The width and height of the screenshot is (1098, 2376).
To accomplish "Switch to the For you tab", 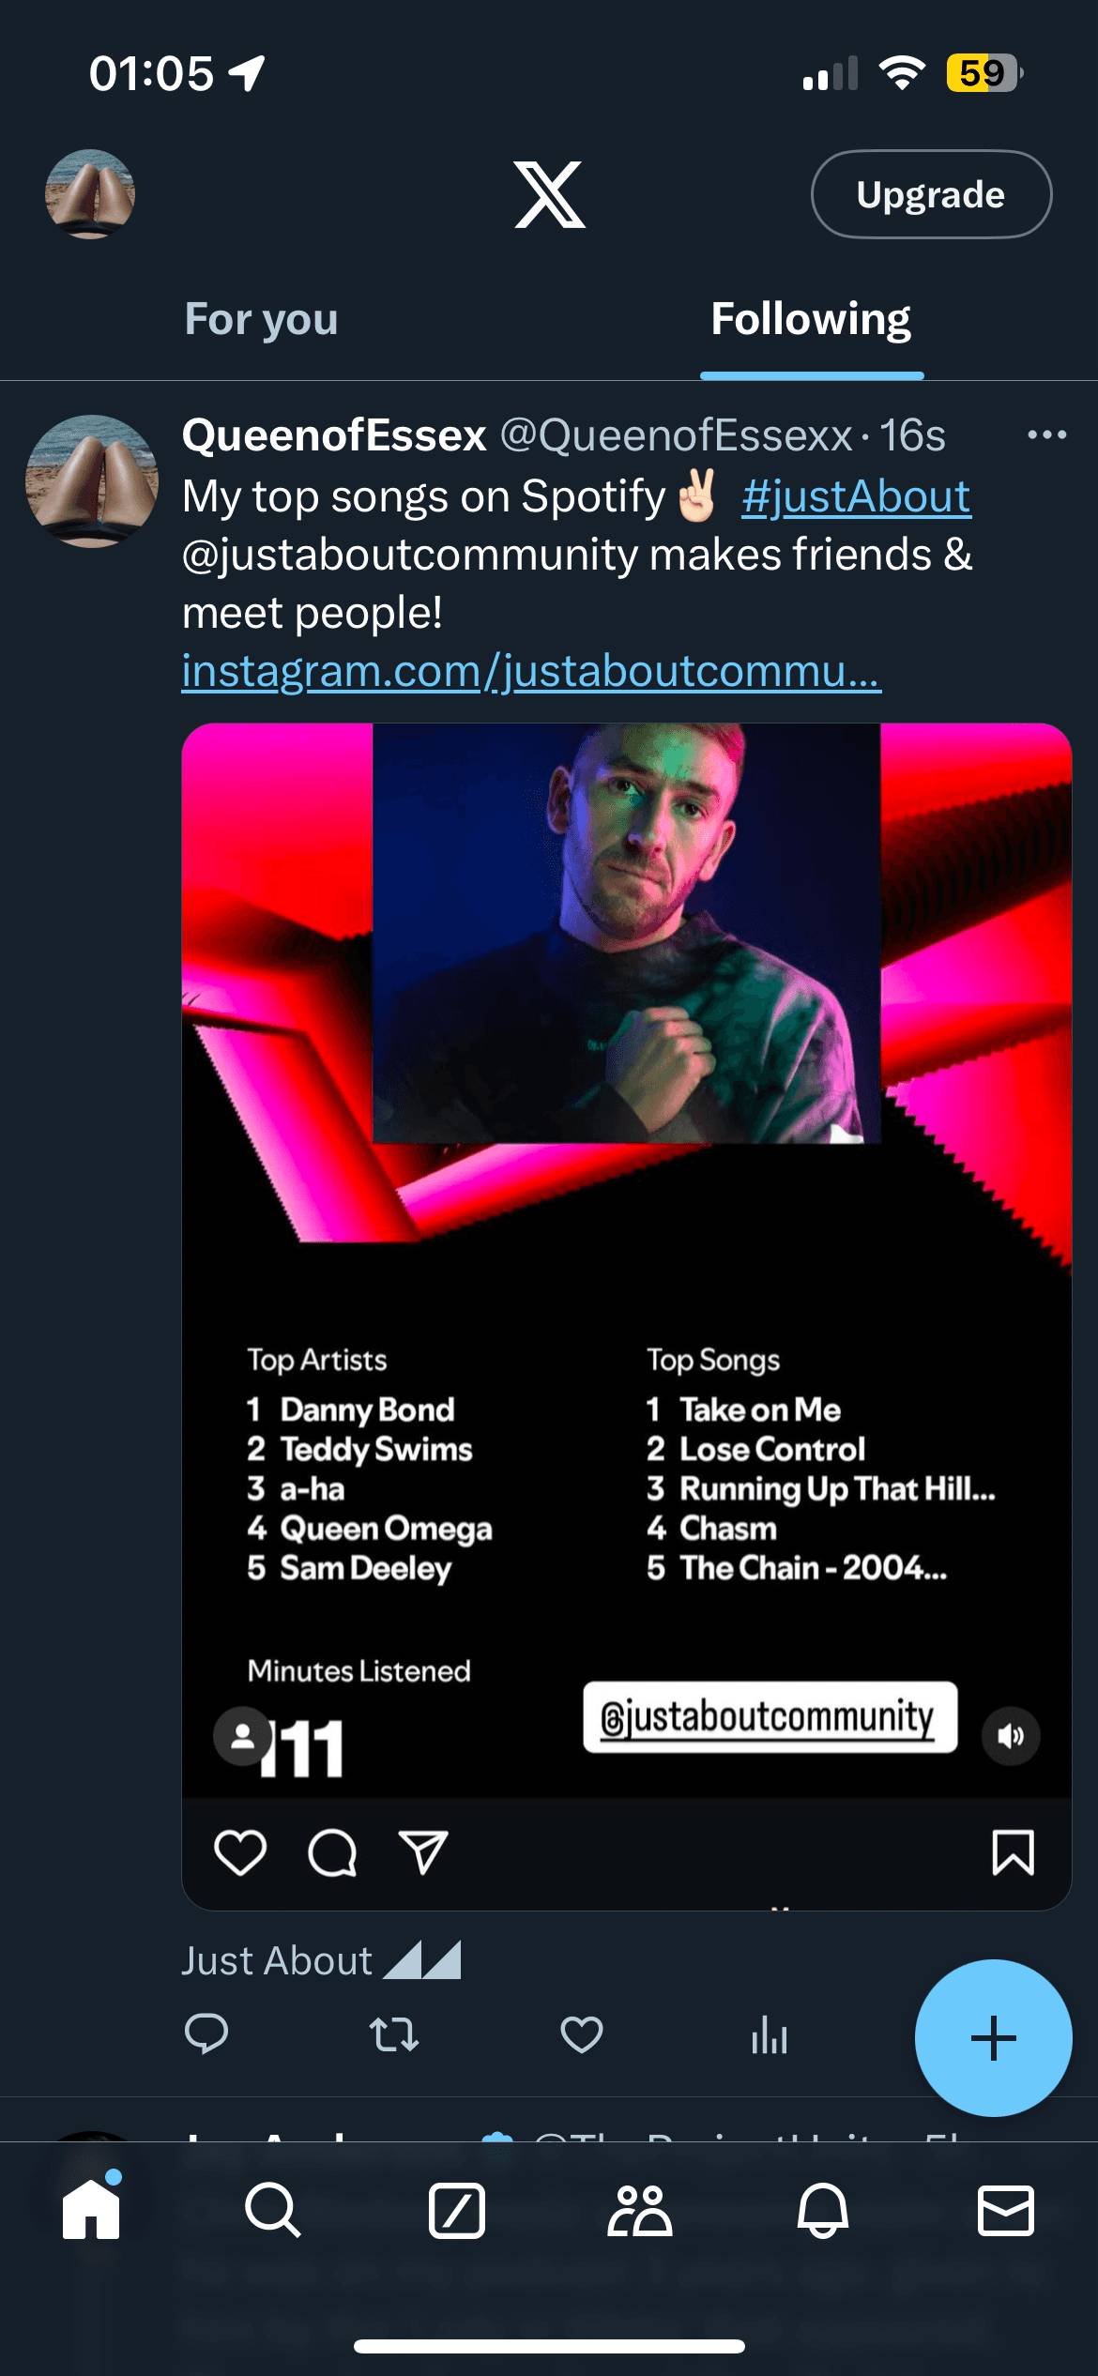I will tap(261, 319).
